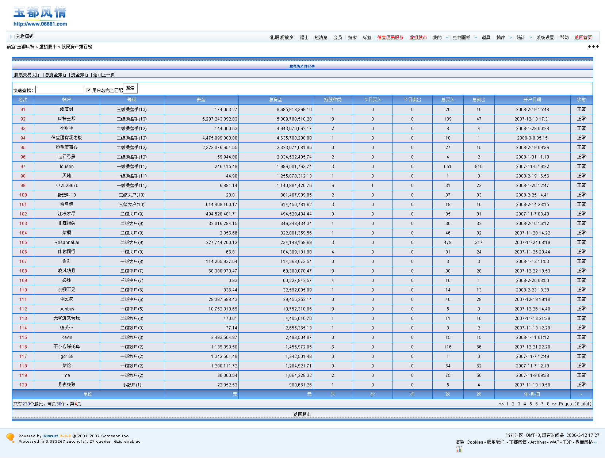
Task: Go to page 5 in pagination
Action: (531, 404)
